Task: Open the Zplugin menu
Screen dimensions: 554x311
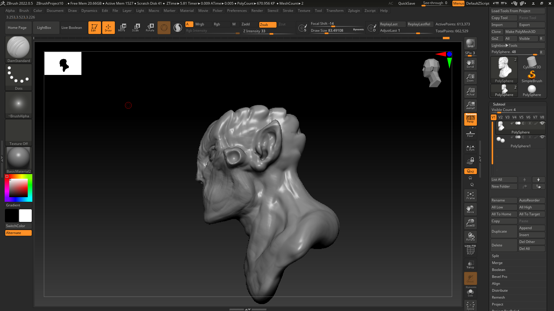Action: (x=354, y=11)
